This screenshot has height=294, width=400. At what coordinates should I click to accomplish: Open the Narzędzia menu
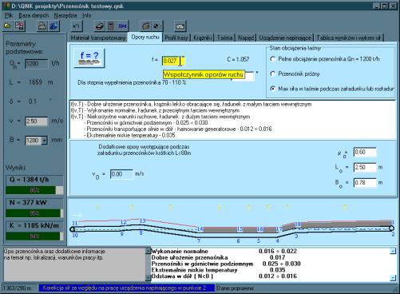(65, 15)
